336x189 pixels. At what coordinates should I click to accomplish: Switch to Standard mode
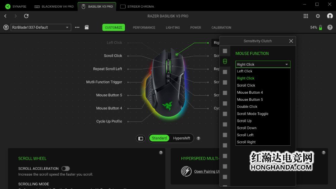pyautogui.click(x=159, y=138)
